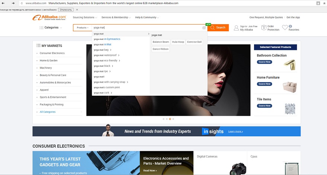Click the camera image search icon
Screen dimensions: 327x175
coord(204,28)
